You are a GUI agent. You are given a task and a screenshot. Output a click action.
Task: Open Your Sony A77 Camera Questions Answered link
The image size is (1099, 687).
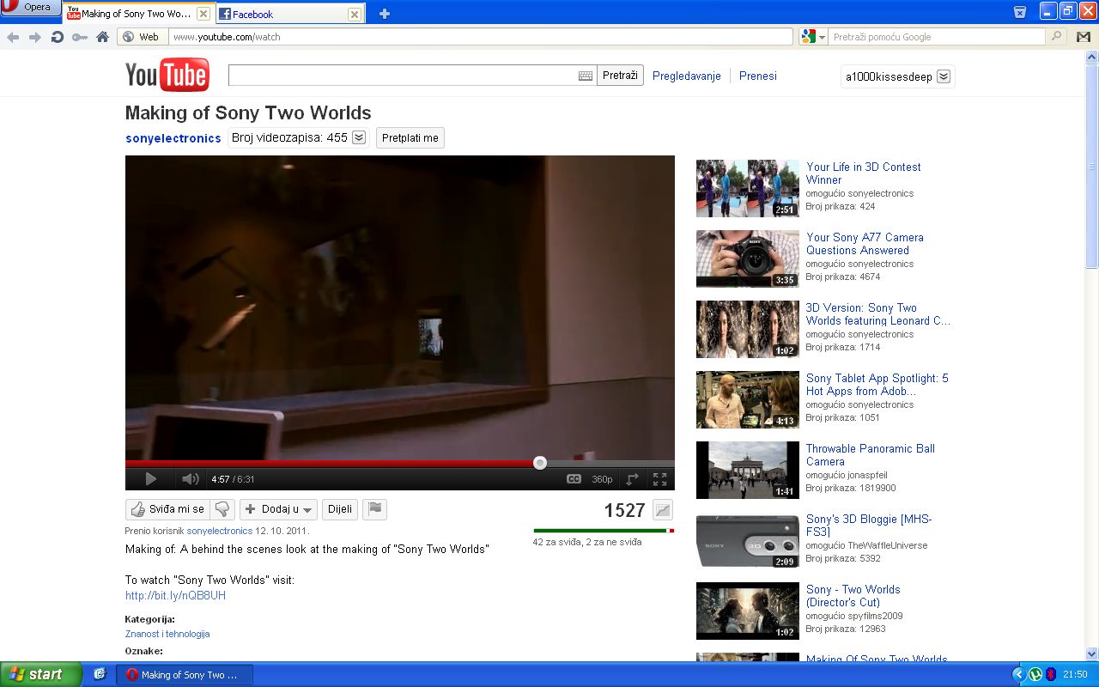coord(865,244)
